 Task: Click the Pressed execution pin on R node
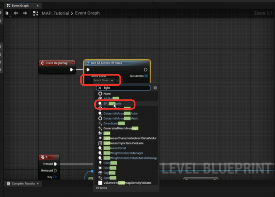pyautogui.click(x=56, y=164)
